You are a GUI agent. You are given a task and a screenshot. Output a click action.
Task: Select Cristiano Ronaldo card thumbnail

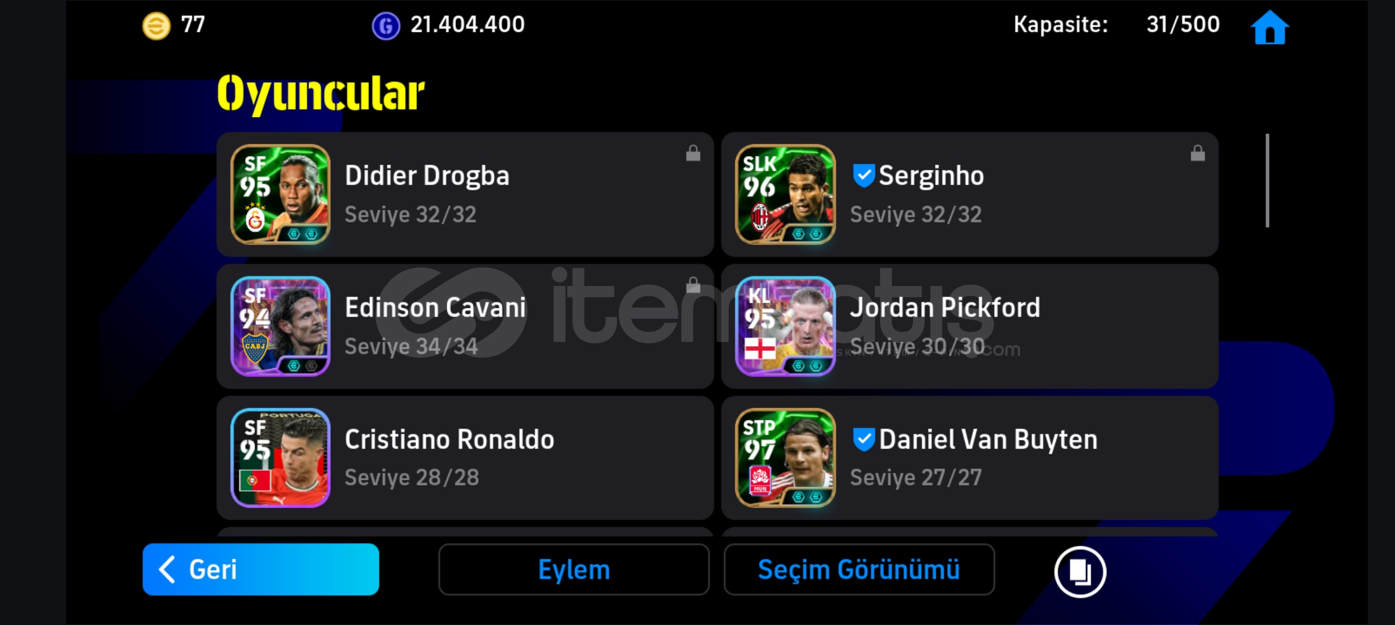pos(280,458)
